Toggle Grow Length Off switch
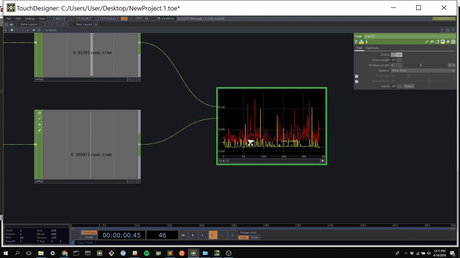The width and height of the screenshot is (460, 258). point(396,60)
